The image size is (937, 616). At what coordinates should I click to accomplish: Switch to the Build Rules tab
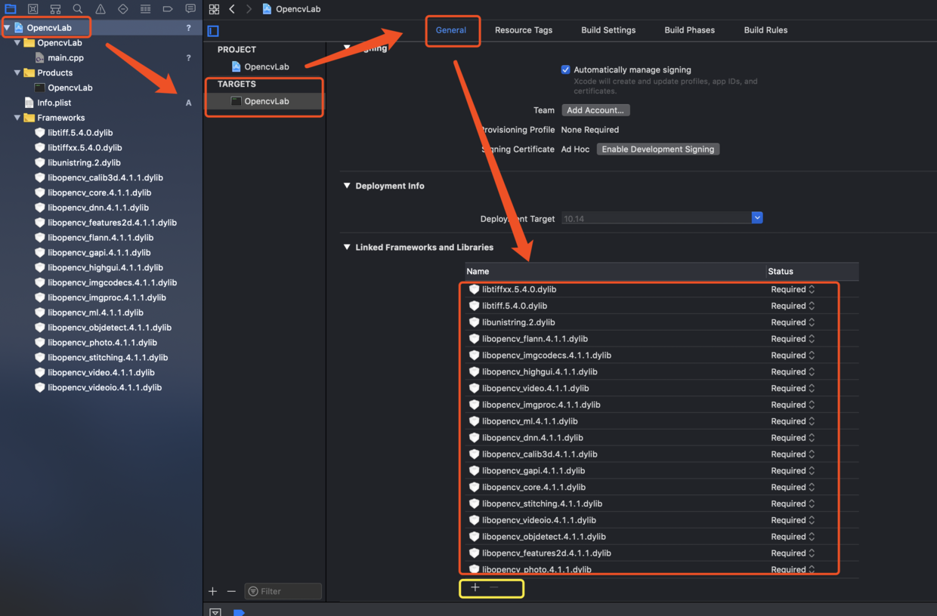point(765,30)
